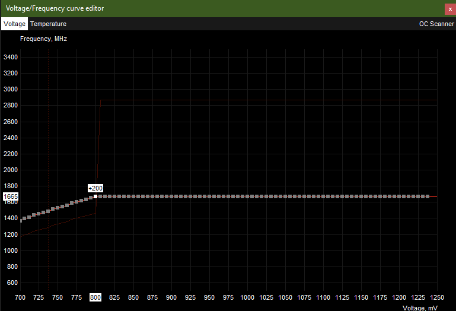The image size is (456, 311).
Task: Switch to the Voltage tab
Action: (x=14, y=24)
